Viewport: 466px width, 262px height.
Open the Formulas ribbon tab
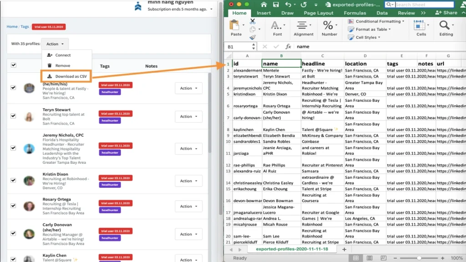[355, 13]
